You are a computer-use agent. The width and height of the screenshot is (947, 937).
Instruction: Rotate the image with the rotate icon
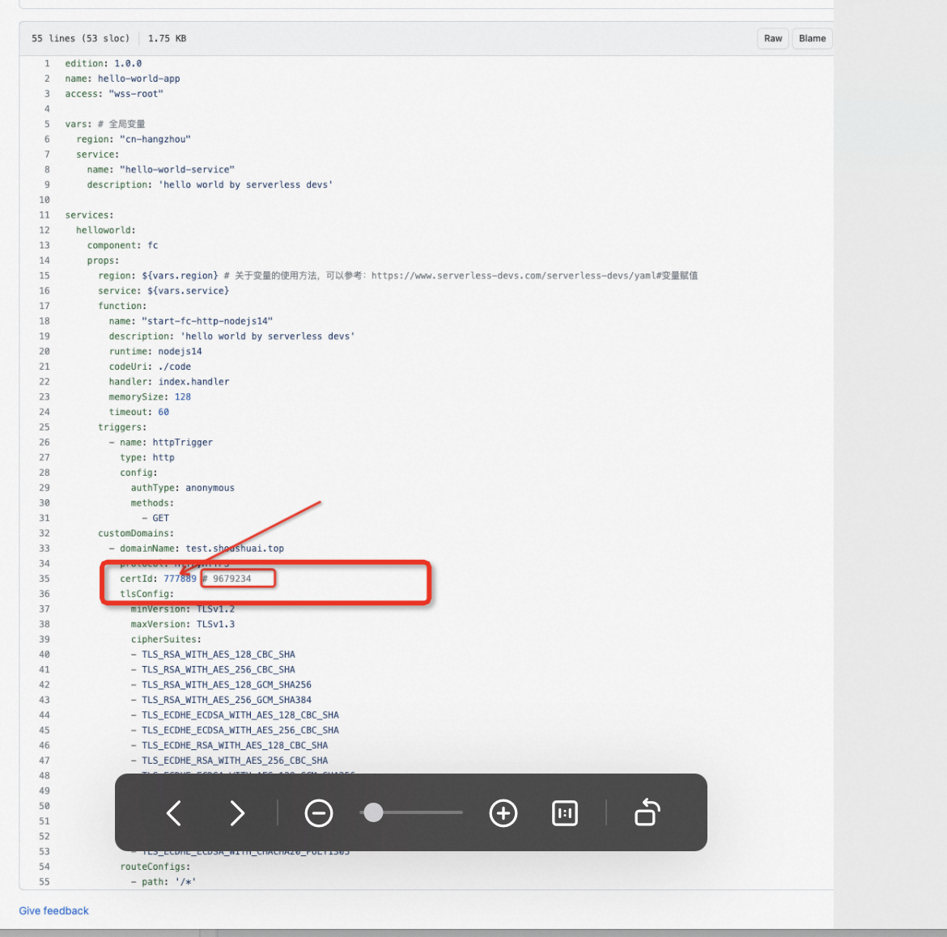pyautogui.click(x=646, y=813)
